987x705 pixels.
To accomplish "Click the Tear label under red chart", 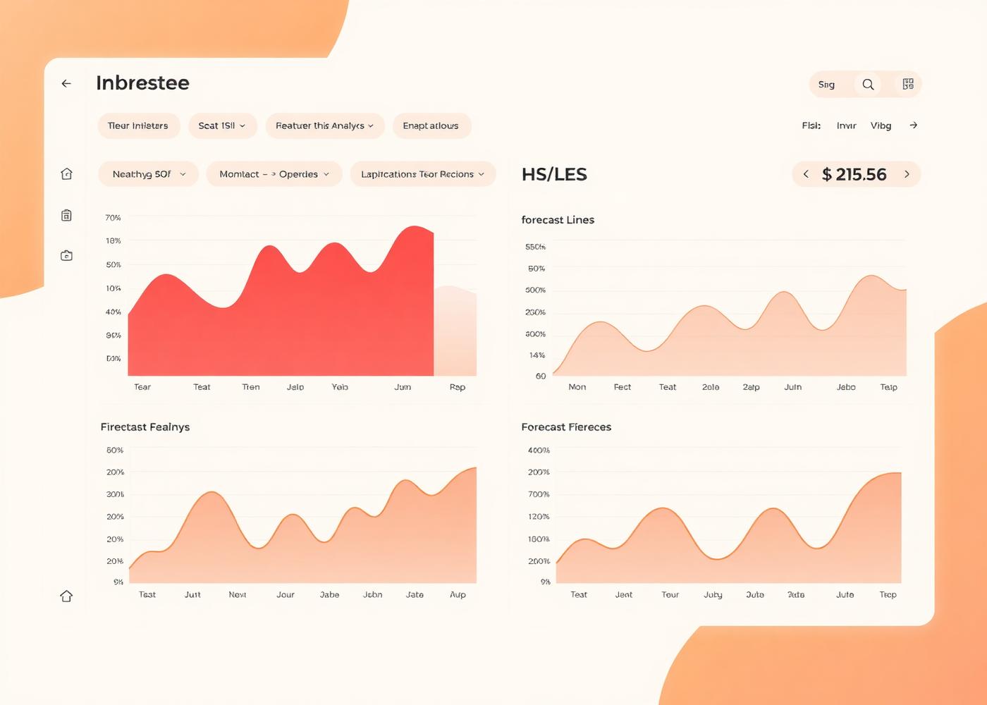I will (142, 387).
